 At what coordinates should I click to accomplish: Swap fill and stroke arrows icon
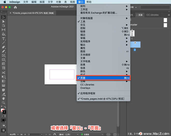(x=5, y=107)
